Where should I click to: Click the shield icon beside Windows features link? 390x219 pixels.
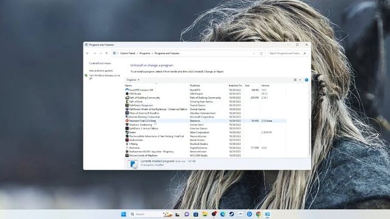coord(86,75)
